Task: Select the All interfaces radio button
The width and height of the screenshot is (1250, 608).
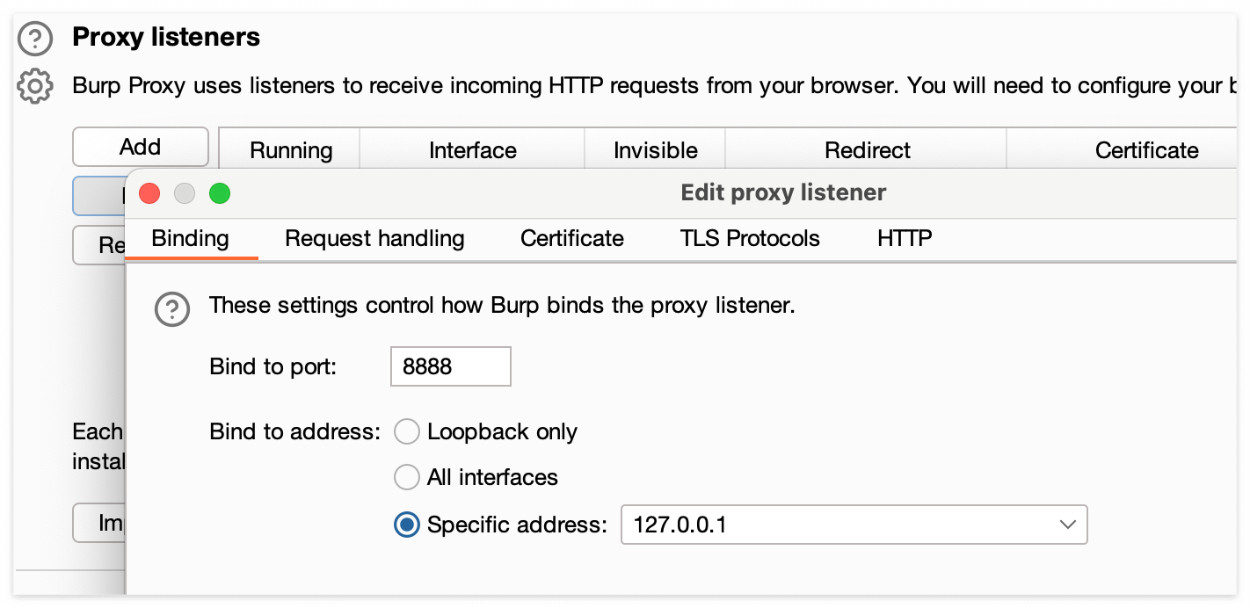Action: coord(406,478)
